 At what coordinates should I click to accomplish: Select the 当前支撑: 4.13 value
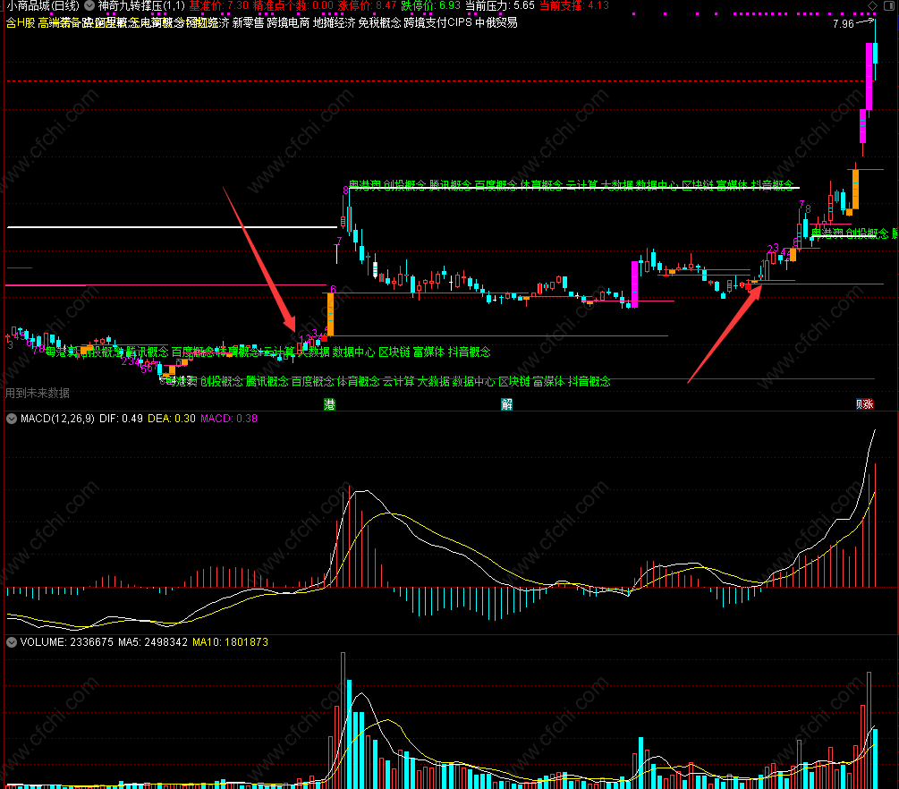click(574, 5)
